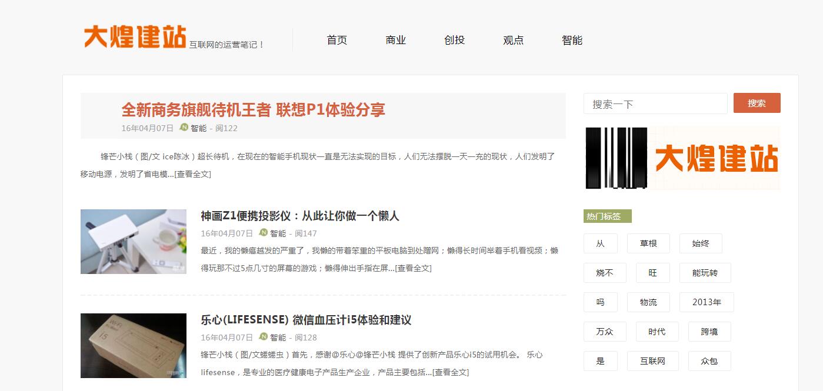This screenshot has width=823, height=391.
Task: Open the 大煌建站 sidebar banner image
Action: (682, 158)
